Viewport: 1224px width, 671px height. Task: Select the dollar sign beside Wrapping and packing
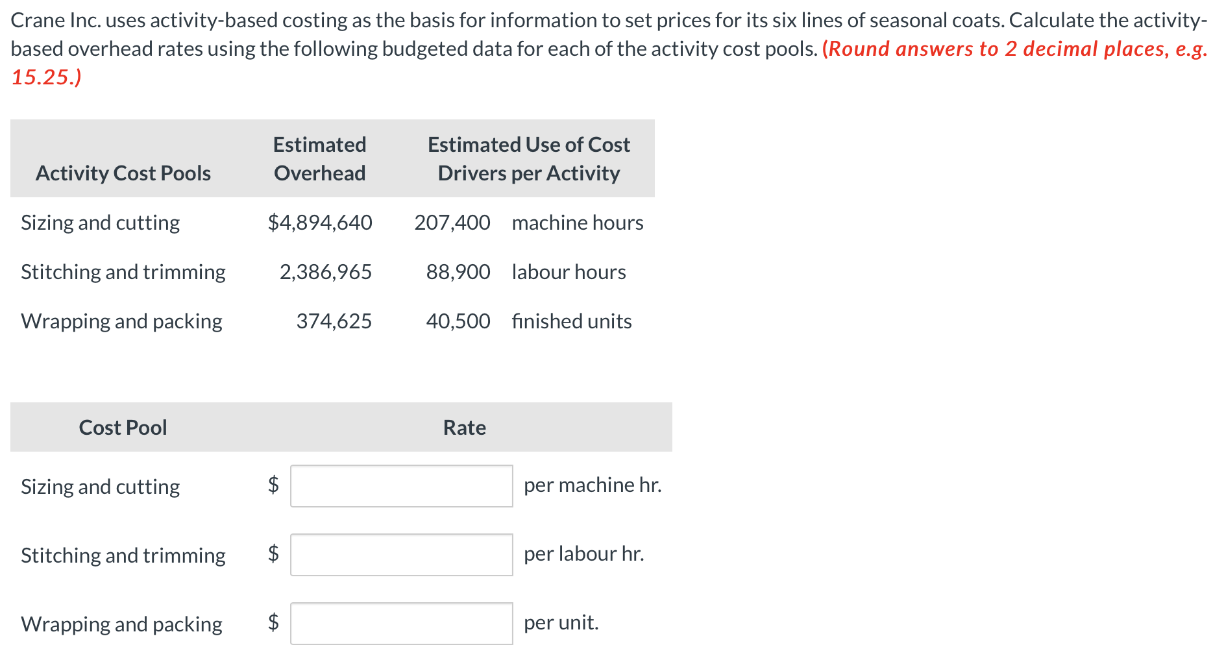pyautogui.click(x=273, y=624)
